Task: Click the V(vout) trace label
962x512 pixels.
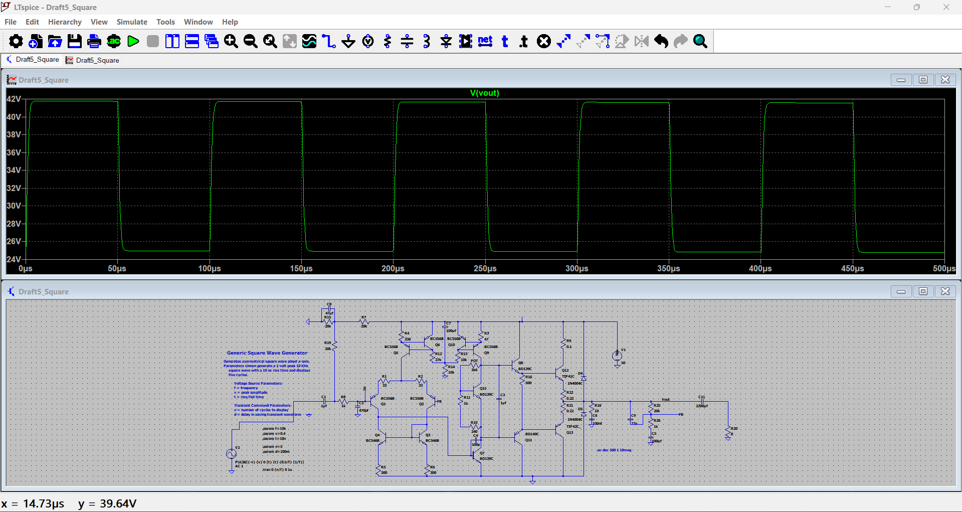Action: pos(485,93)
